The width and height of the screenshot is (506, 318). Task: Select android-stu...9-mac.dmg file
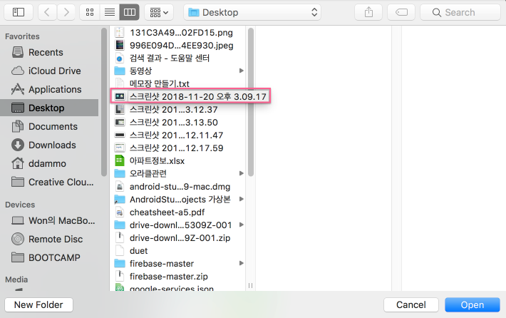(177, 187)
